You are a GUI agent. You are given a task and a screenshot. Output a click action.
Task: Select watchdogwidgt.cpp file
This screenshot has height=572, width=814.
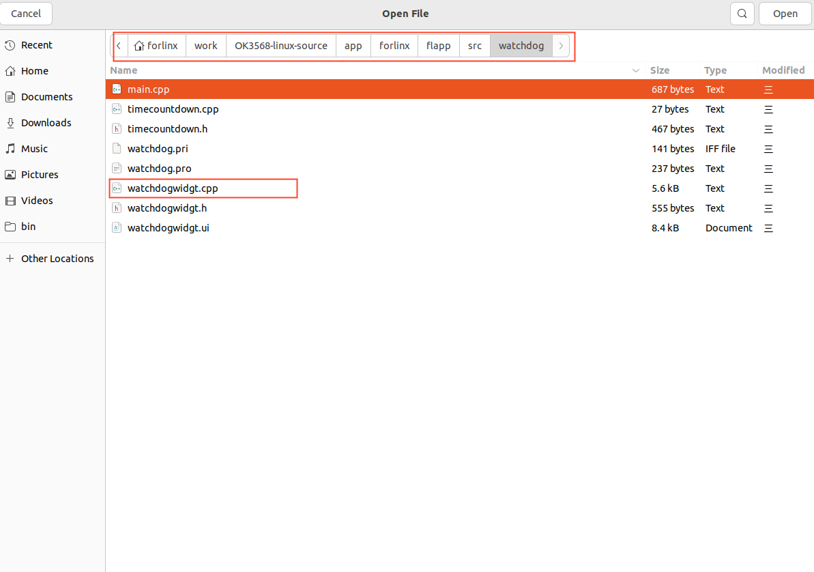pyautogui.click(x=173, y=188)
